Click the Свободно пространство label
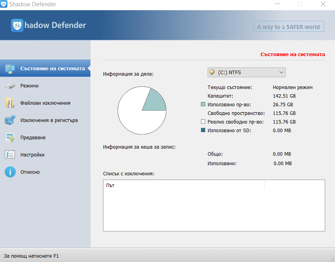 coord(236,113)
